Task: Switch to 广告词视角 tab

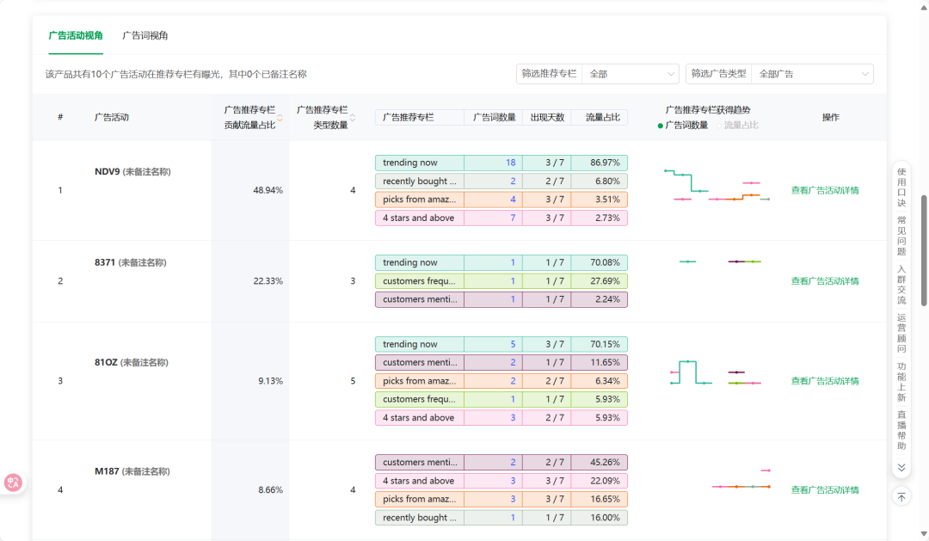Action: tap(145, 35)
